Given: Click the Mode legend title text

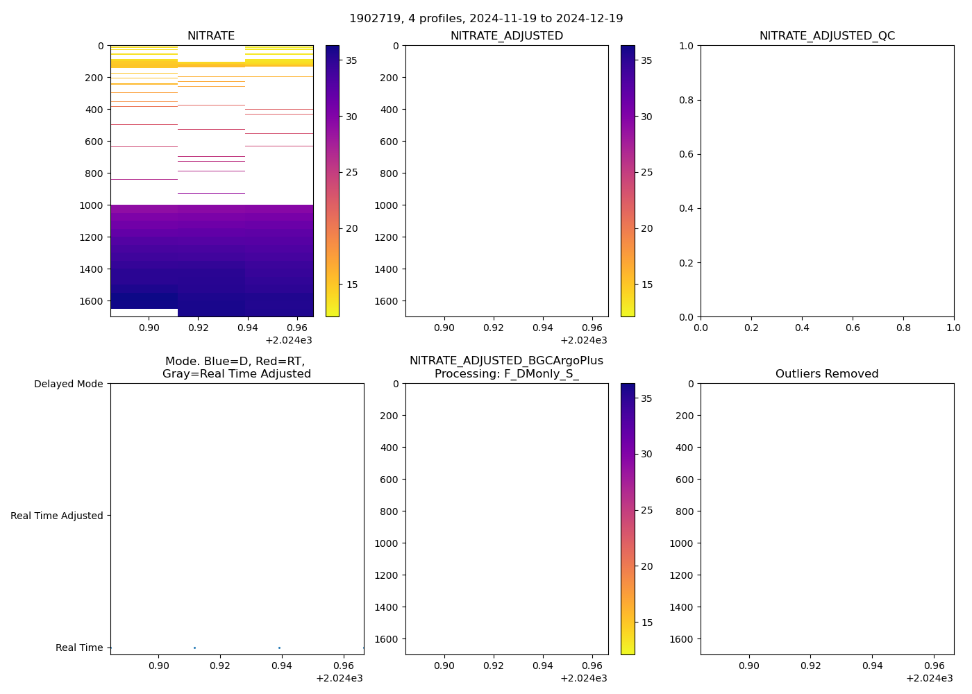Looking at the screenshot, I should pos(236,368).
